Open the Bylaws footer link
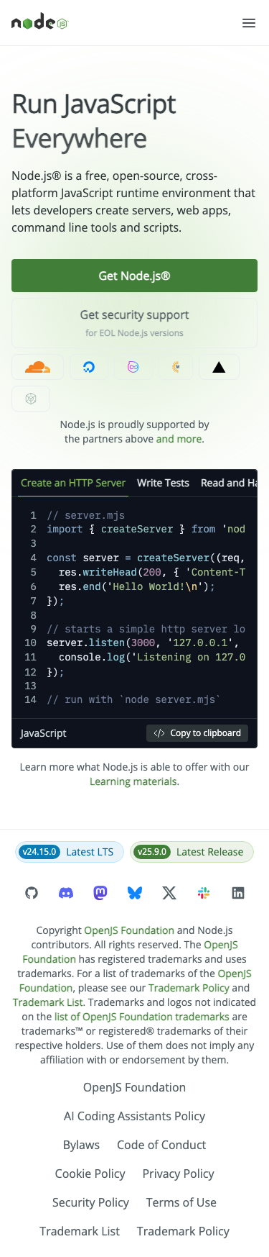 coord(81,1145)
